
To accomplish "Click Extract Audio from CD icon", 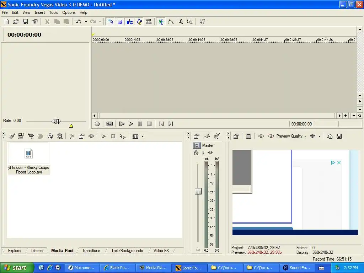I will pos(50,136).
